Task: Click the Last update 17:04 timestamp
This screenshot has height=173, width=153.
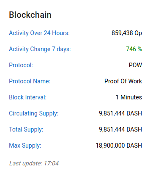Action: [x=34, y=164]
